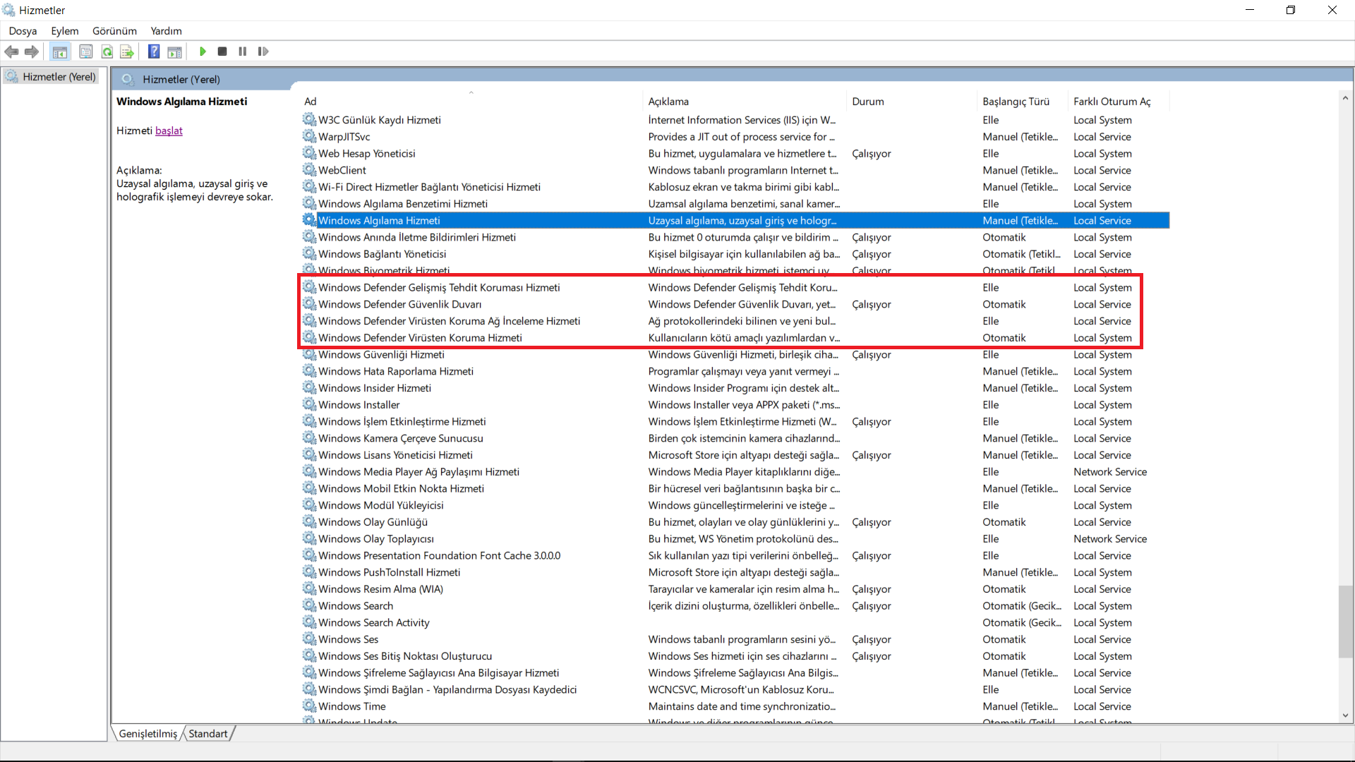Viewport: 1355px width, 762px height.
Task: Click gear icon beside Windows Ses
Action: (x=309, y=639)
